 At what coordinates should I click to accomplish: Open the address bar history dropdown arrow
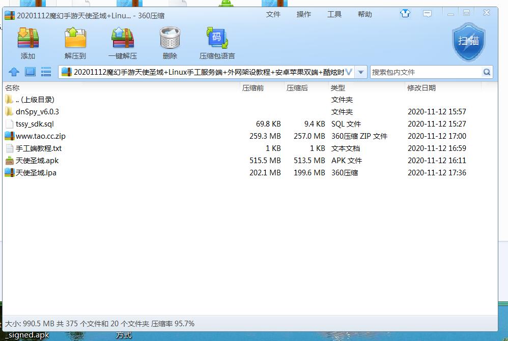click(361, 72)
